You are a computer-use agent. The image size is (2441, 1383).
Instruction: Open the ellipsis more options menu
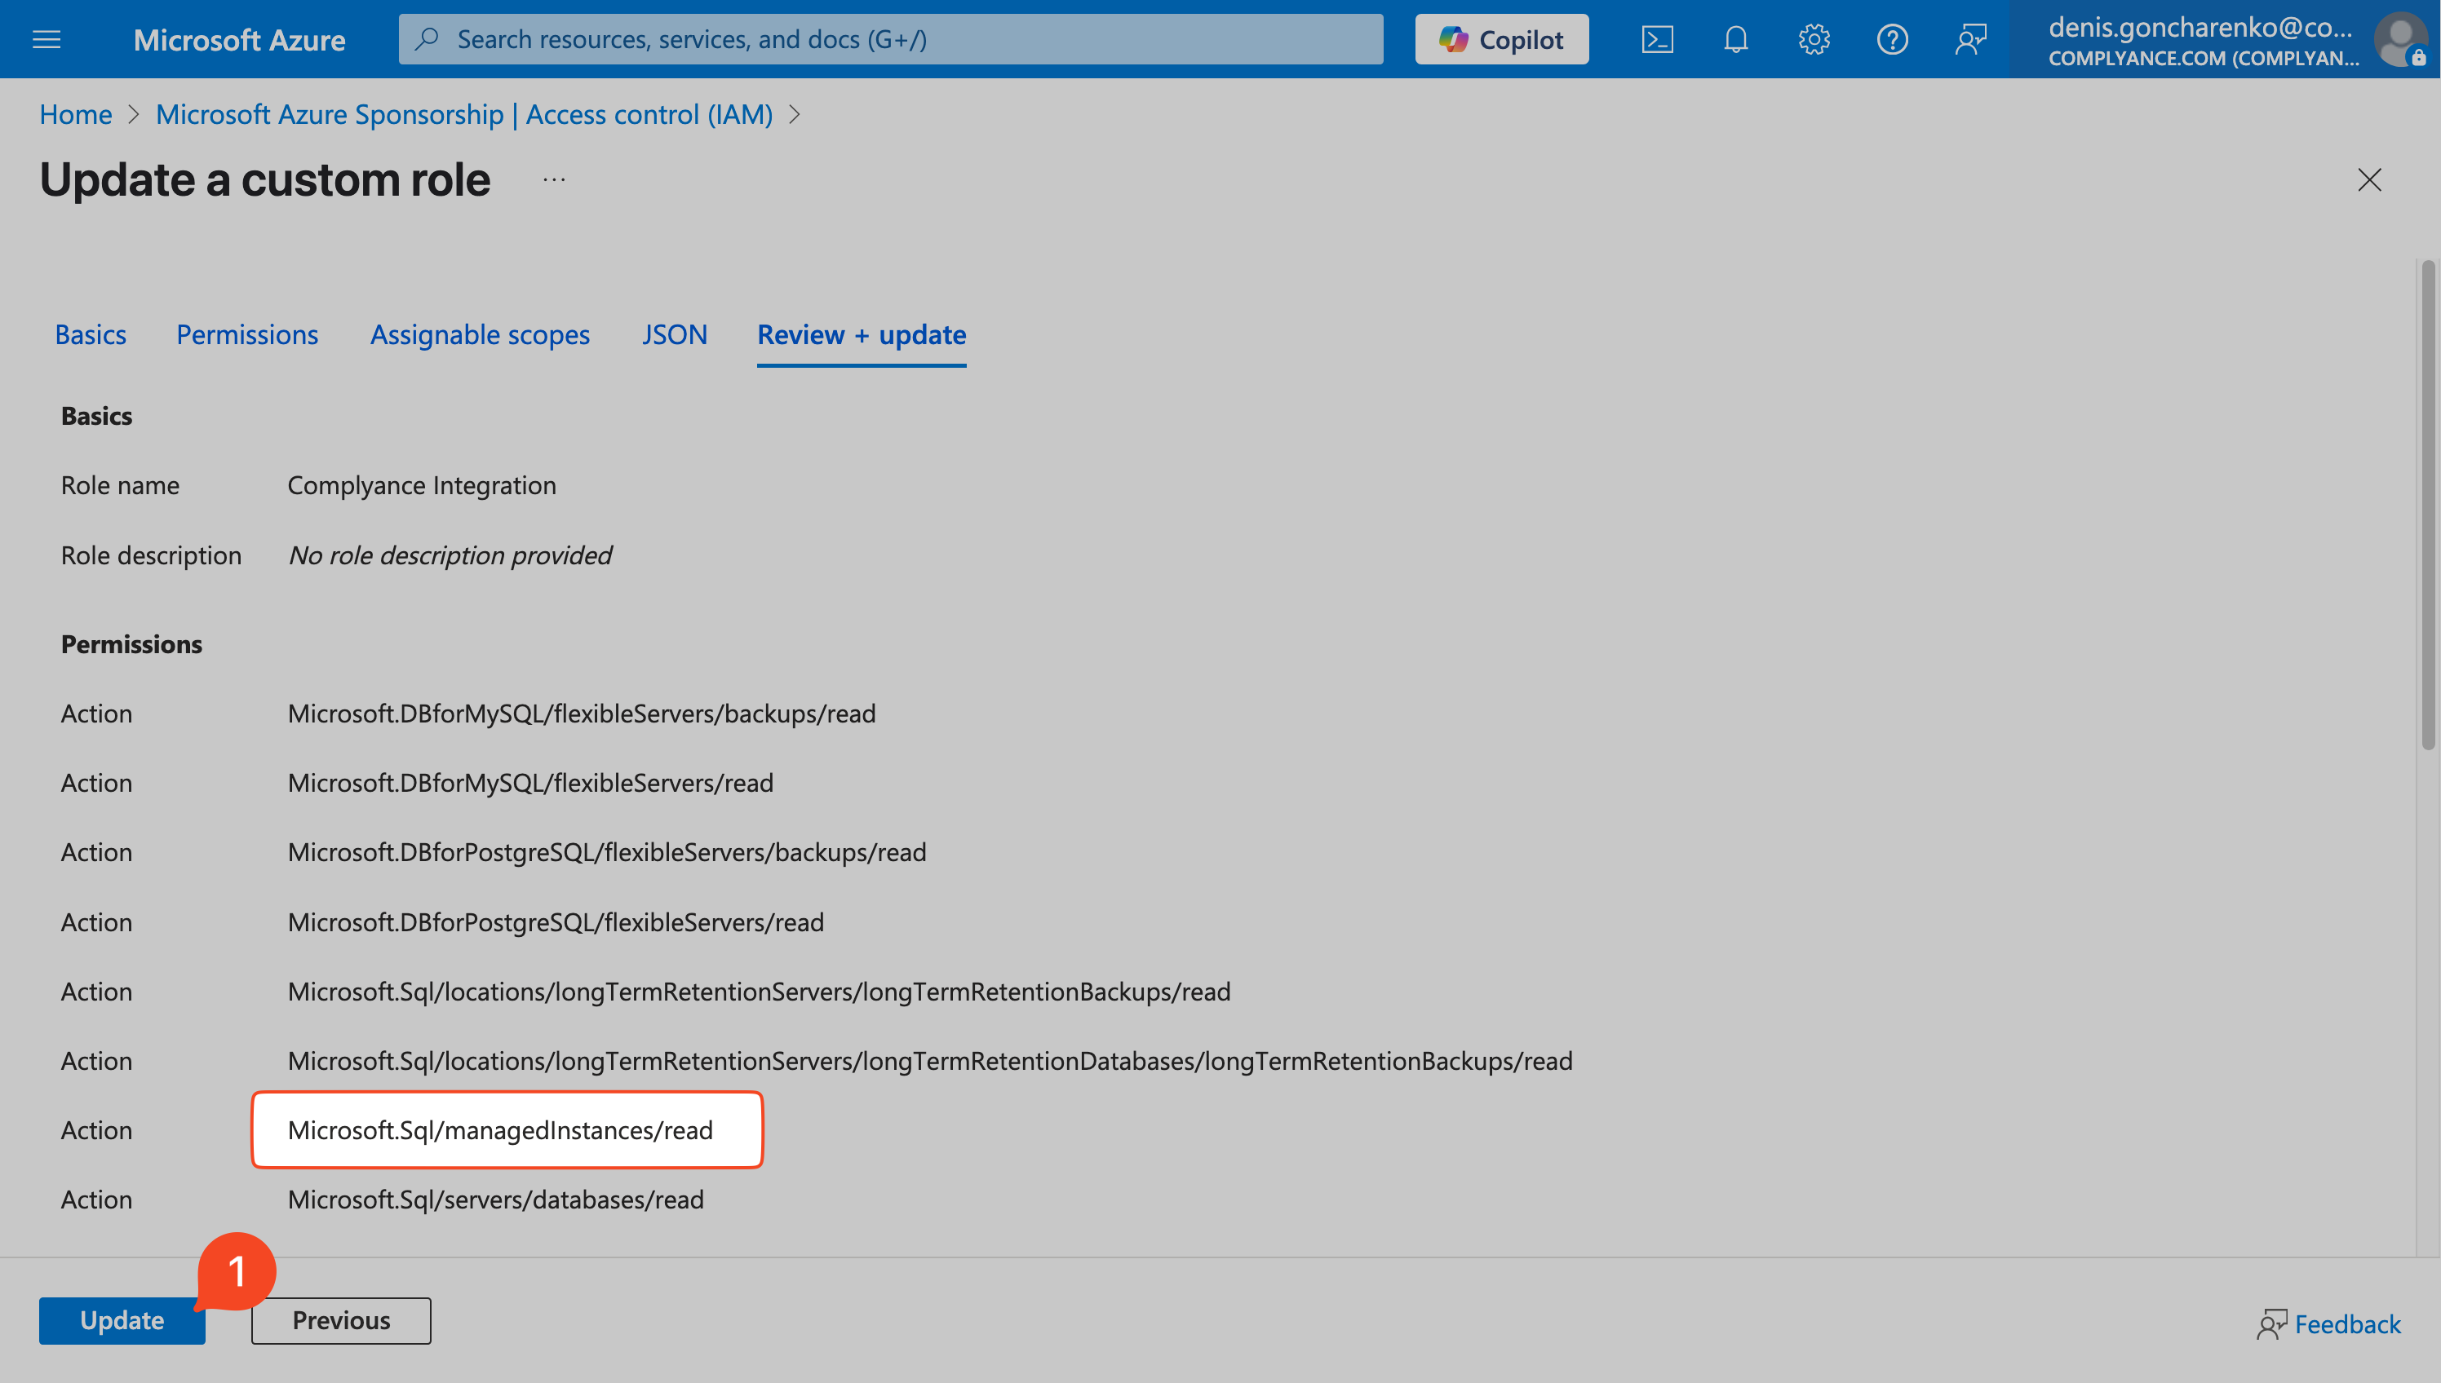[x=554, y=179]
